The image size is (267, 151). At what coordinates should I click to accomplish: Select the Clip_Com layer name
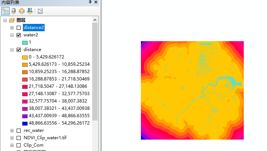(x=34, y=145)
